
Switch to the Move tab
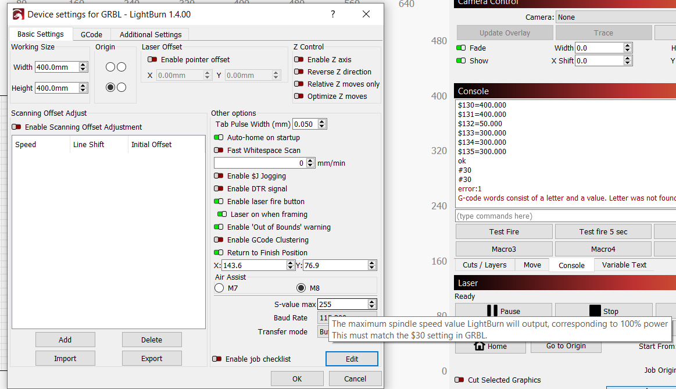532,265
